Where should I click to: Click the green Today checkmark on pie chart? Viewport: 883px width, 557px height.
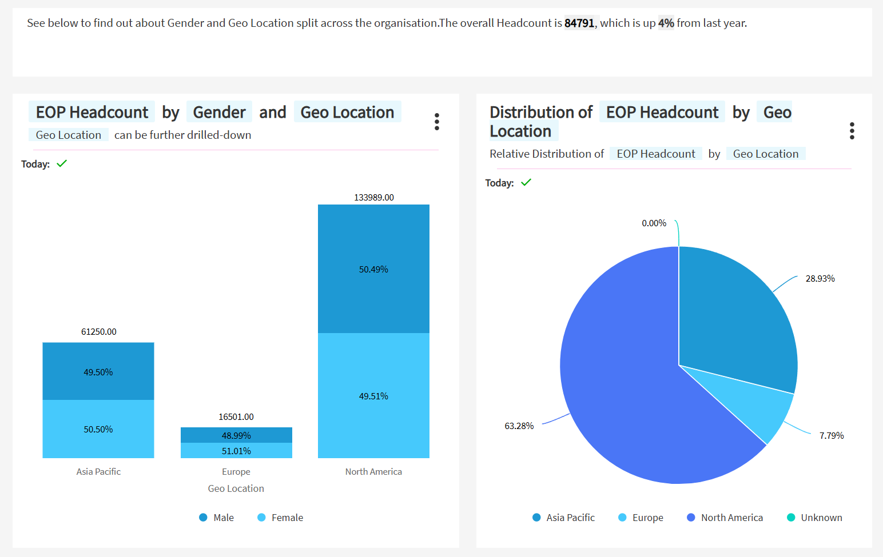pos(526,182)
